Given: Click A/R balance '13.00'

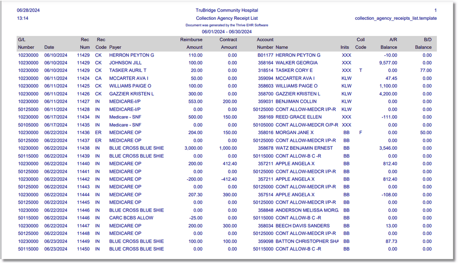Looking at the screenshot, I should click(x=391, y=226).
